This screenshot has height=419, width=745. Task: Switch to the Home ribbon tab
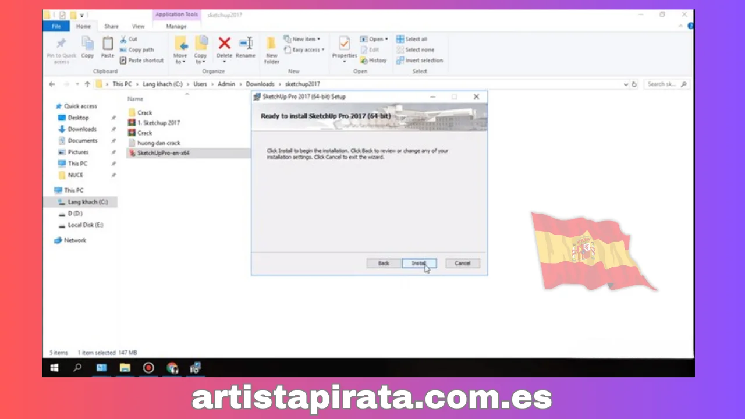[83, 26]
